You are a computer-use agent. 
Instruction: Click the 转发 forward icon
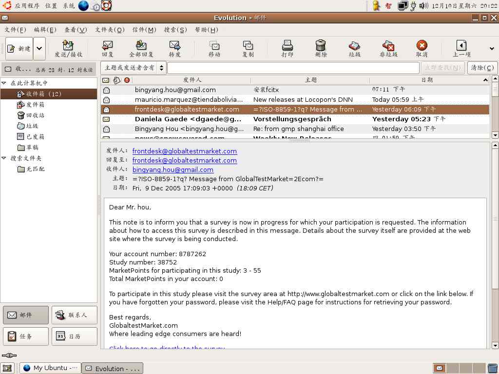pos(175,49)
